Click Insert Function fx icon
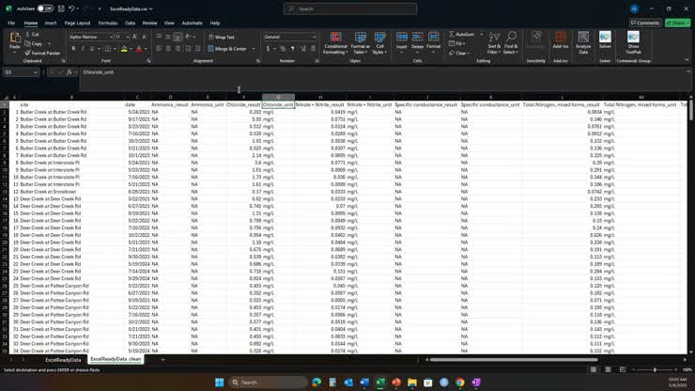 [x=69, y=71]
